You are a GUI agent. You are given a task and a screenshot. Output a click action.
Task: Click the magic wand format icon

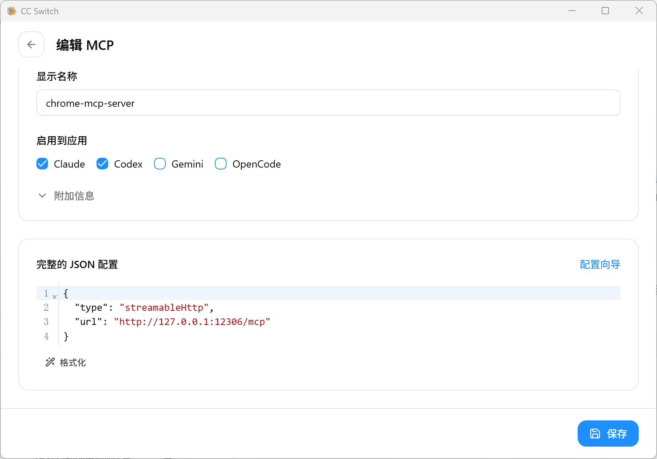click(x=50, y=362)
